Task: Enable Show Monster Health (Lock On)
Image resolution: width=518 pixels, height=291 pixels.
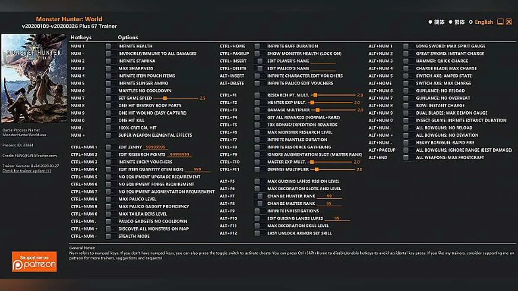Action: click(x=257, y=53)
